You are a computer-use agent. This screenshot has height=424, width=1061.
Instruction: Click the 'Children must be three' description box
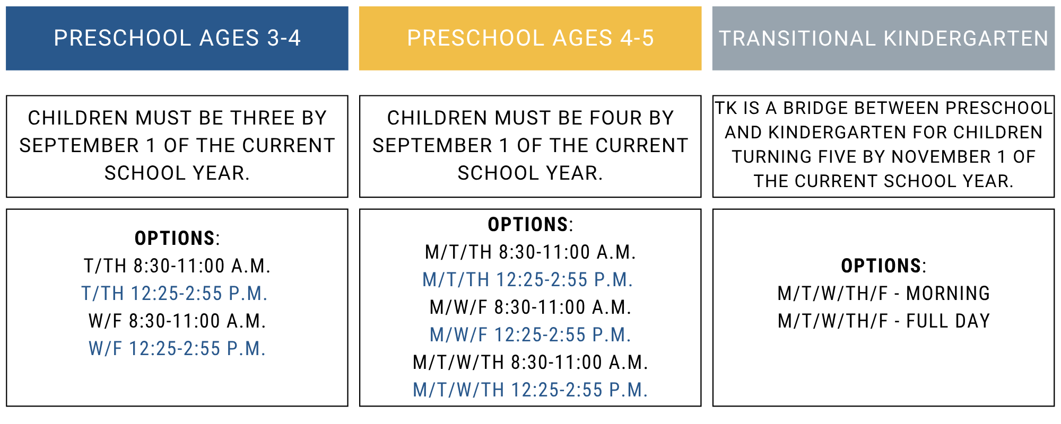pos(177,146)
